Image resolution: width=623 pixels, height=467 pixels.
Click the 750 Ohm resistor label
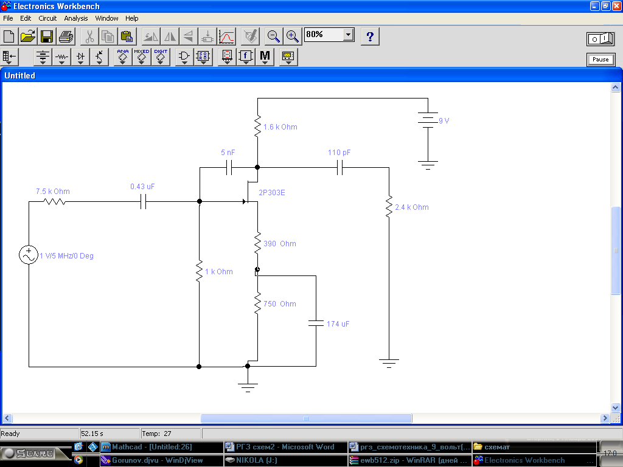tap(280, 304)
